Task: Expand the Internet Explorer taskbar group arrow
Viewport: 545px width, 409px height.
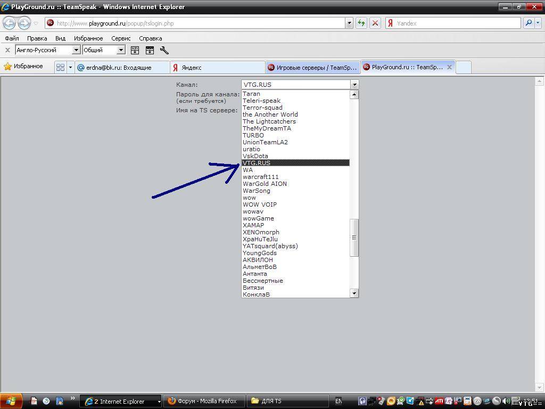Action: click(x=159, y=402)
